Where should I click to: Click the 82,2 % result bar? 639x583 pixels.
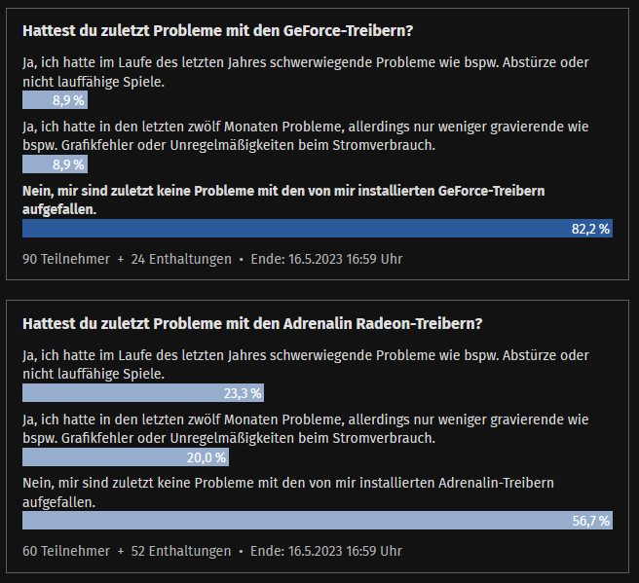318,229
